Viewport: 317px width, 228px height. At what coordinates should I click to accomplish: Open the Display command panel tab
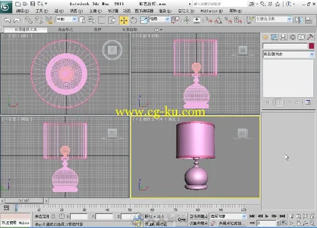tap(301, 37)
